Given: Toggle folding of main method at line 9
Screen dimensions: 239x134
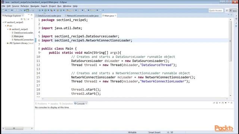Looking at the screenshot, I should (x=40, y=53).
